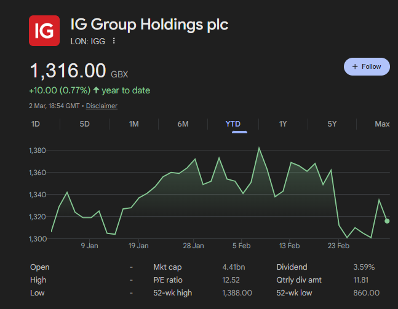Click the P/E ratio value 12.52
This screenshot has width=398, height=309.
click(x=231, y=280)
